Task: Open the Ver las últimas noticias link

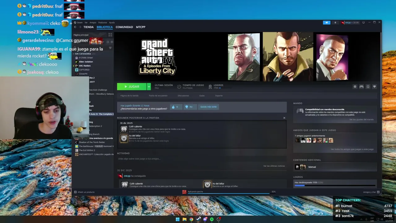Action: pyautogui.click(x=274, y=166)
